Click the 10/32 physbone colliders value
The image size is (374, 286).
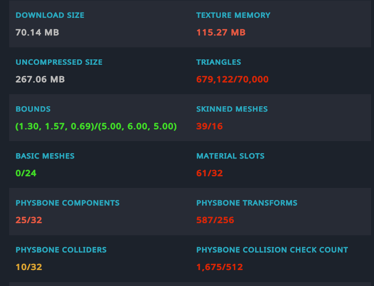29,267
